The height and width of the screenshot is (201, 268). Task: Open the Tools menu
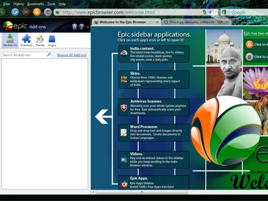[x=51, y=4]
